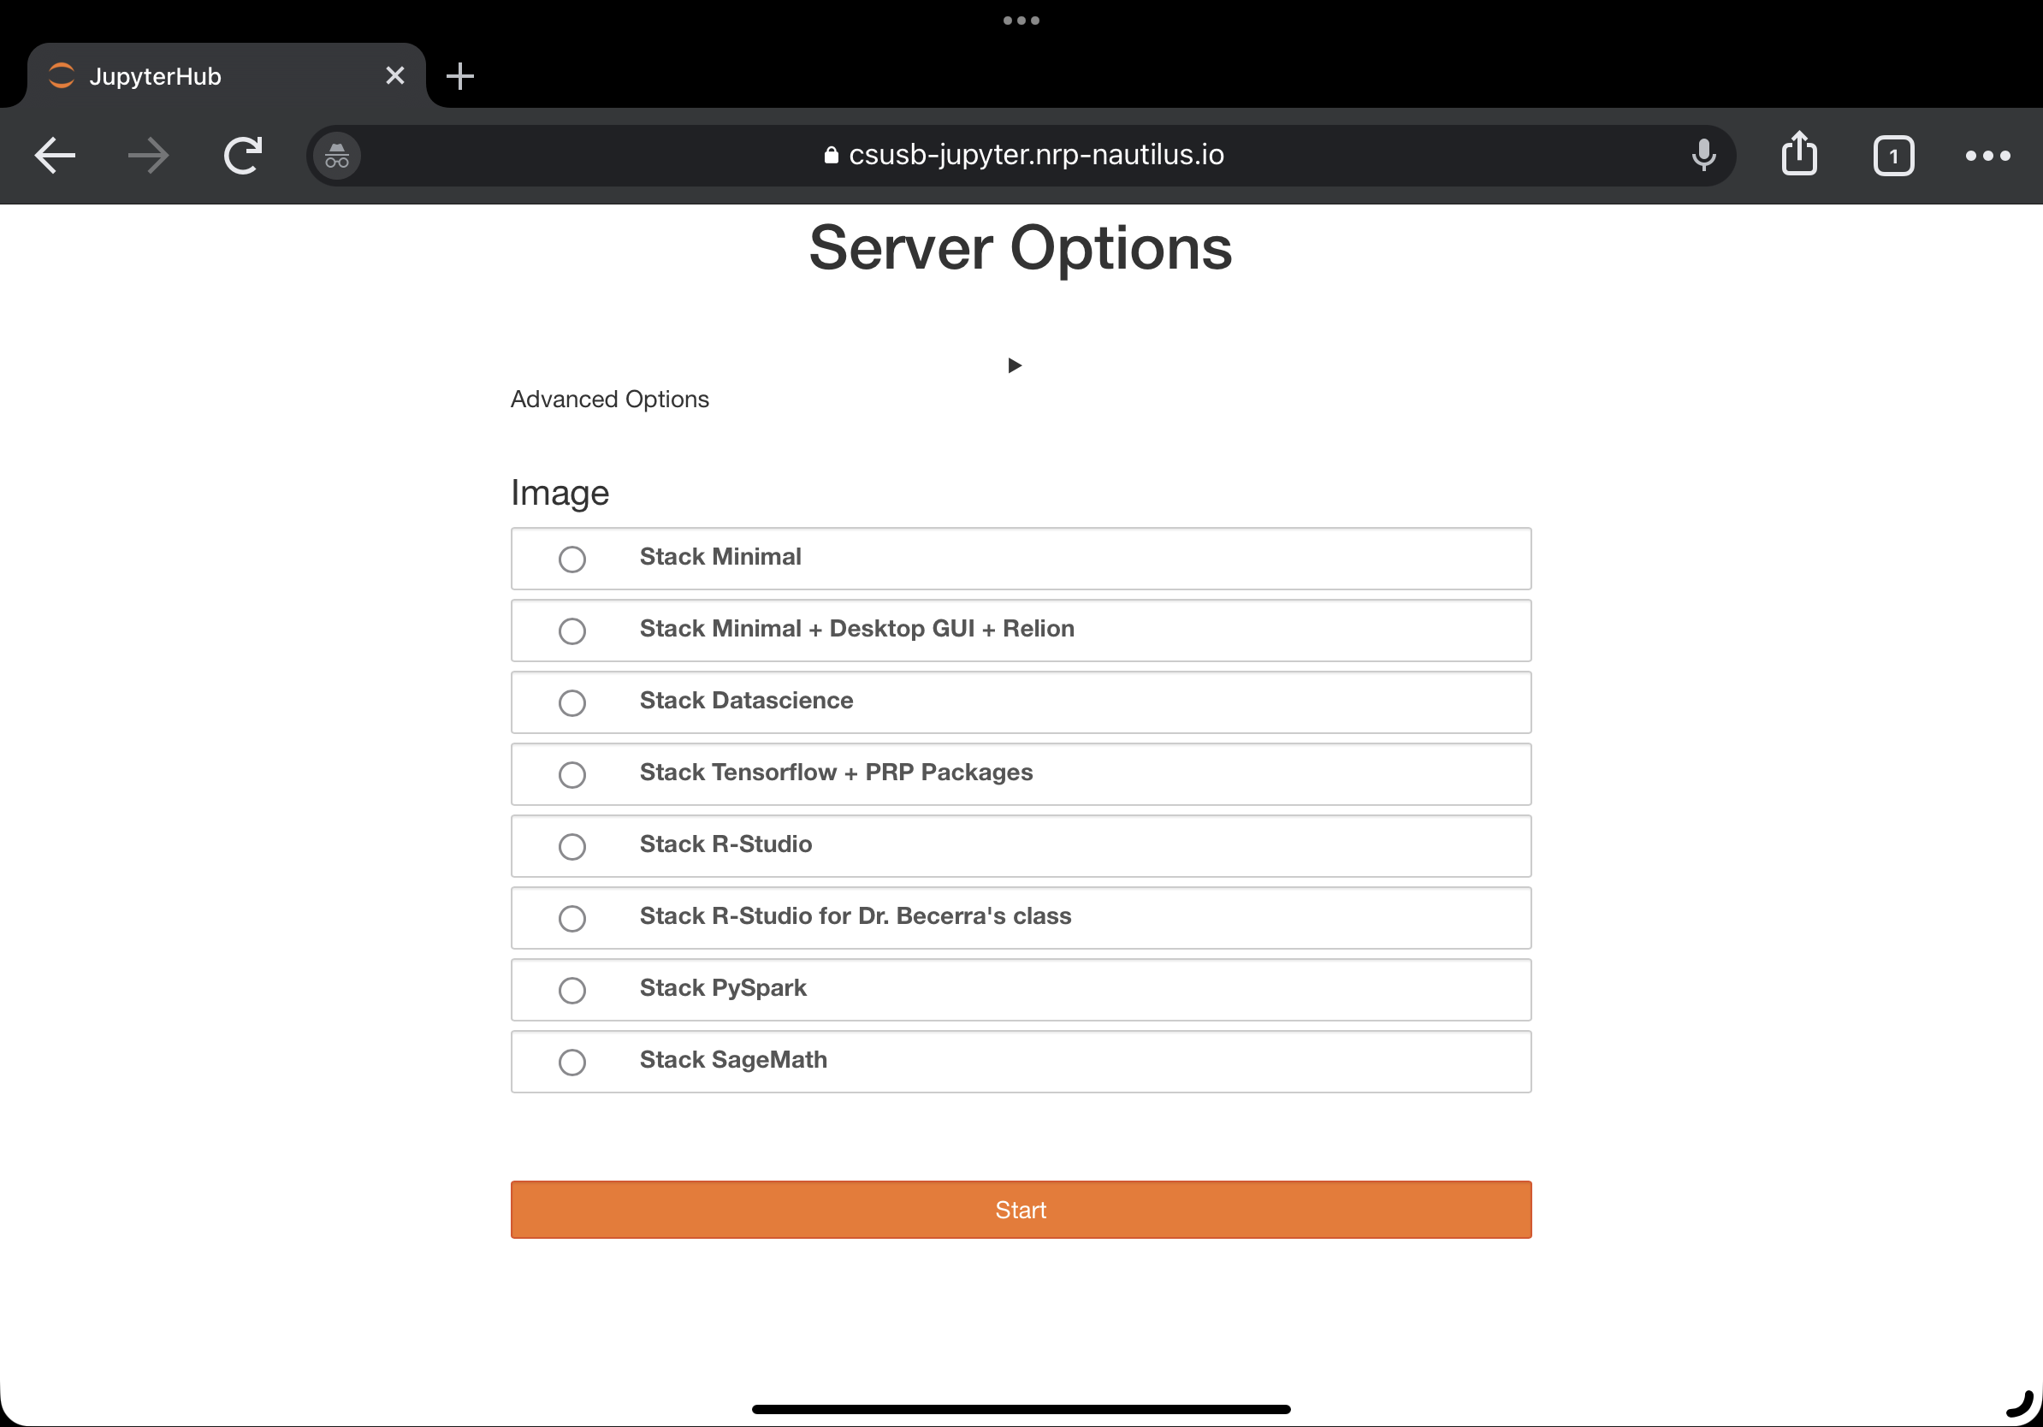Viewport: 2043px width, 1427px height.
Task: Expand the Advanced Options disclosure triangle
Action: pyautogui.click(x=1015, y=365)
